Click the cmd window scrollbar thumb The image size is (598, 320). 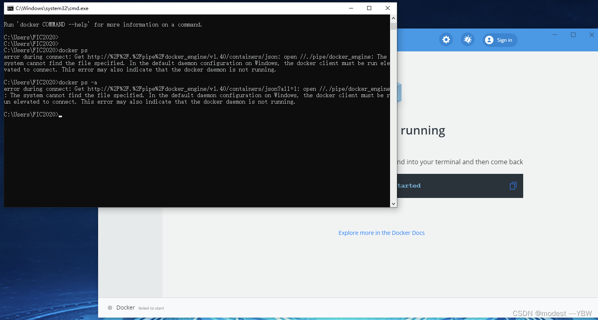click(393, 26)
